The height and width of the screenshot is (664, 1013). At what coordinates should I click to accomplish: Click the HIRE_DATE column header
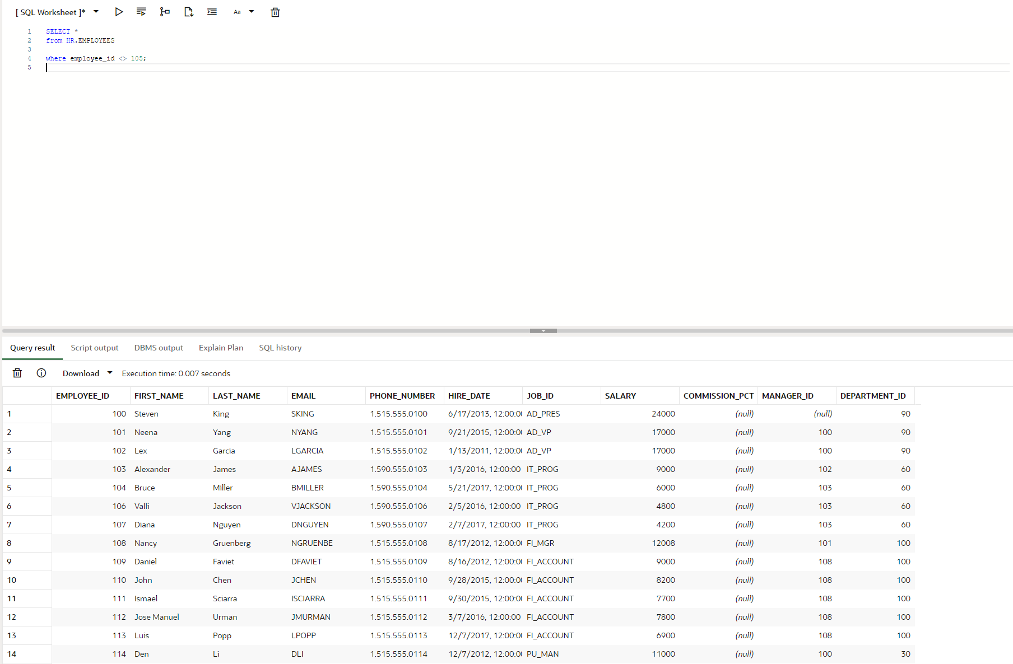[x=483, y=396]
